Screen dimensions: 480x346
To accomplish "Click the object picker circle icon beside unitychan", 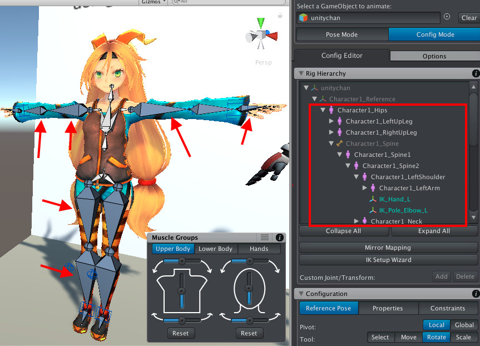I will pyautogui.click(x=447, y=17).
